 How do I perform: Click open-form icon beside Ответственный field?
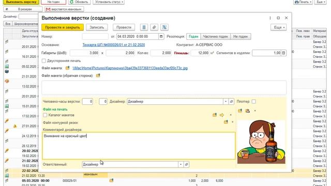(x=186, y=164)
